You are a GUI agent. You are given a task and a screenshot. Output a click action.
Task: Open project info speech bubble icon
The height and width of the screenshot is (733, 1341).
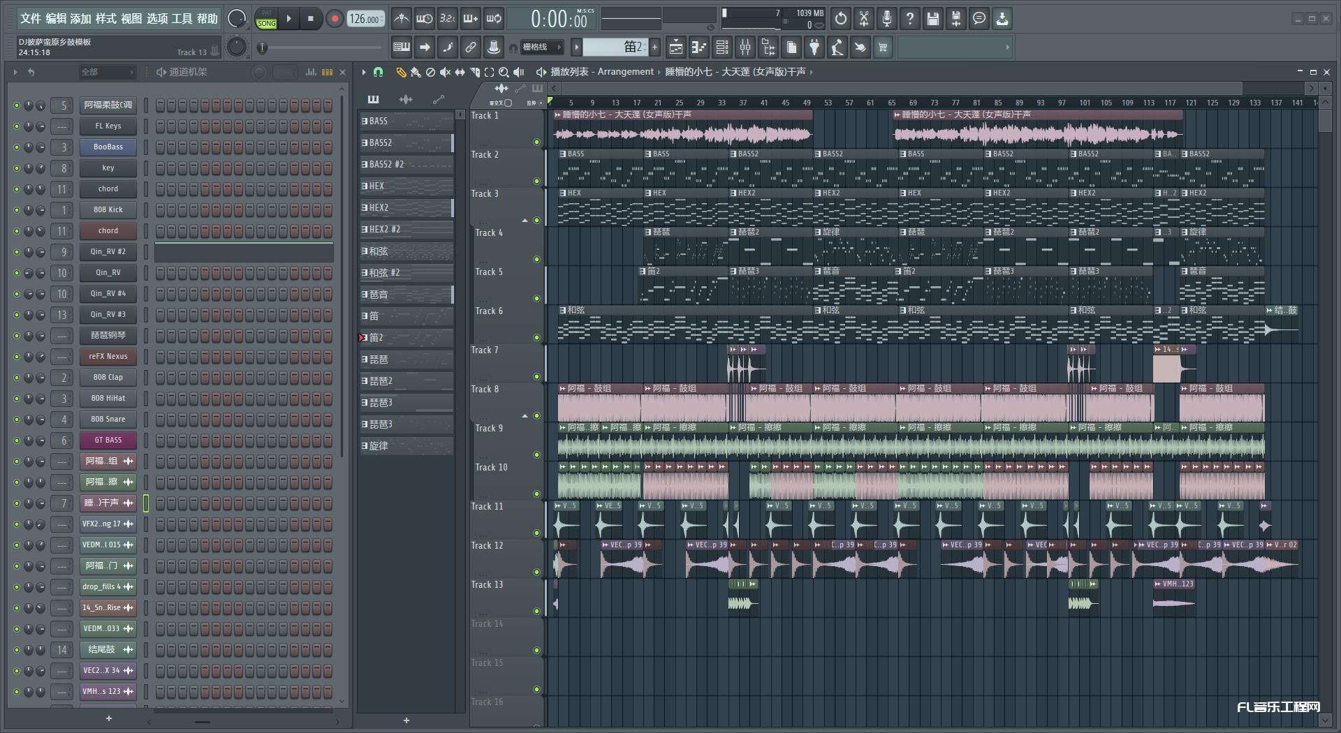[979, 19]
